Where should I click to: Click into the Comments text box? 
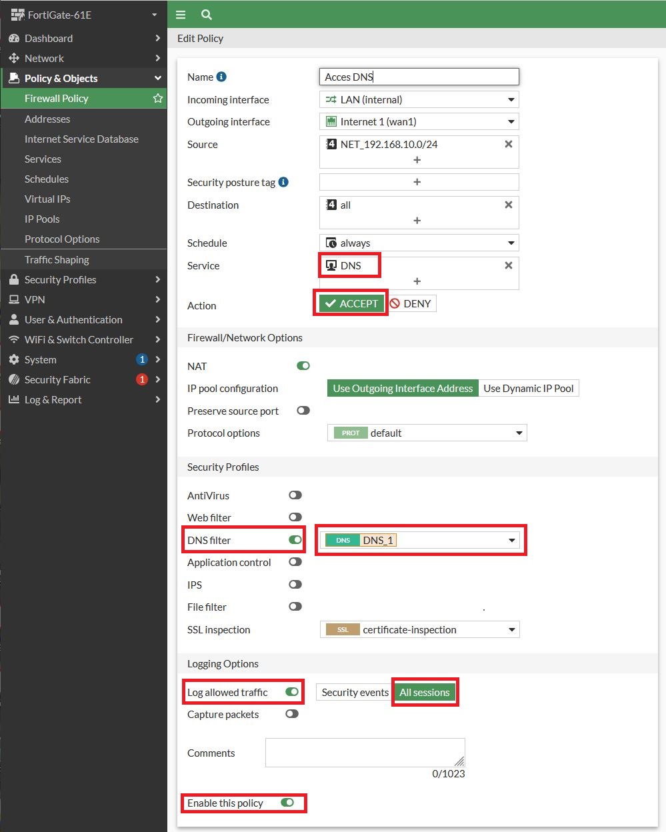pos(365,753)
